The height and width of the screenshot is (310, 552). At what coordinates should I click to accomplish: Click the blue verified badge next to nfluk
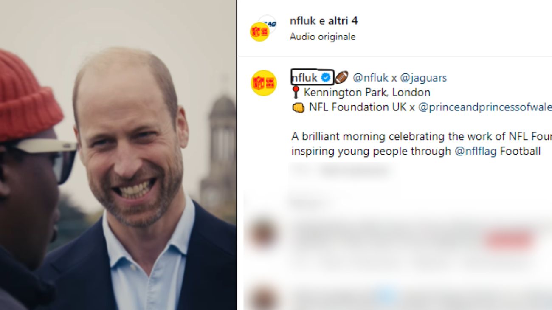click(326, 78)
